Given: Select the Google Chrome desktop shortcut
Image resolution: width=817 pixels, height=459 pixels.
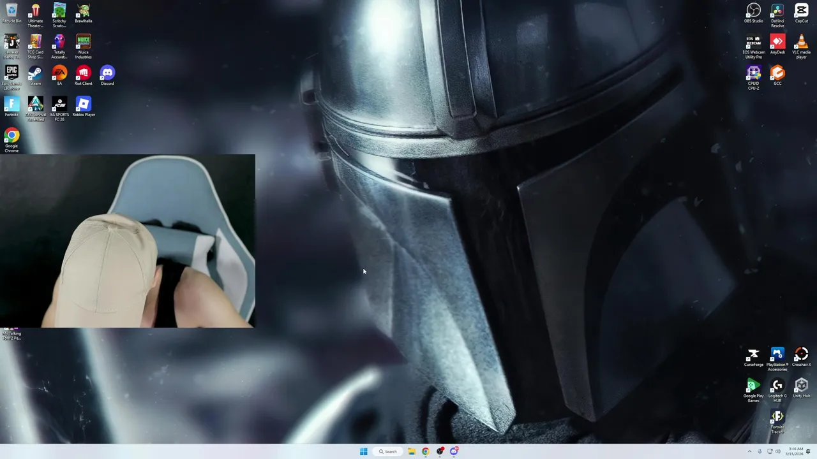Looking at the screenshot, I should click(x=11, y=140).
